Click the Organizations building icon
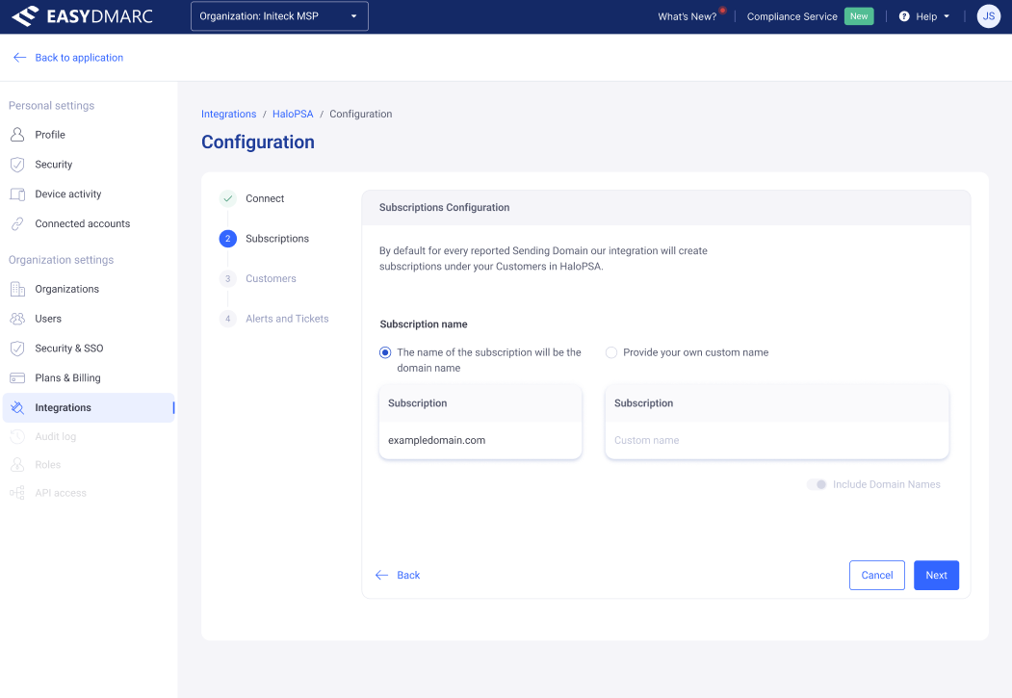 17,289
